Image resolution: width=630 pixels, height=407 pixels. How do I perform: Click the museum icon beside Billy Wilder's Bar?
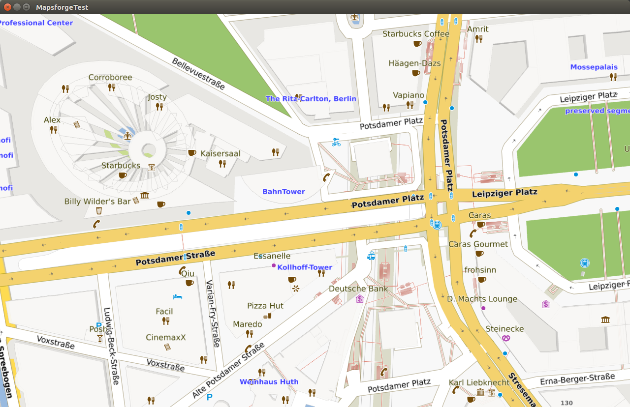pyautogui.click(x=145, y=196)
